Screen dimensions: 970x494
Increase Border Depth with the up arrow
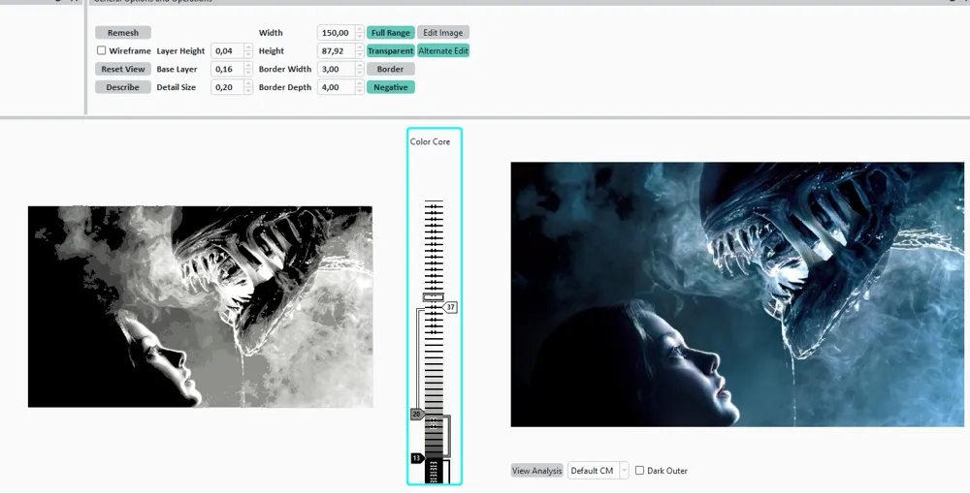(x=360, y=83)
